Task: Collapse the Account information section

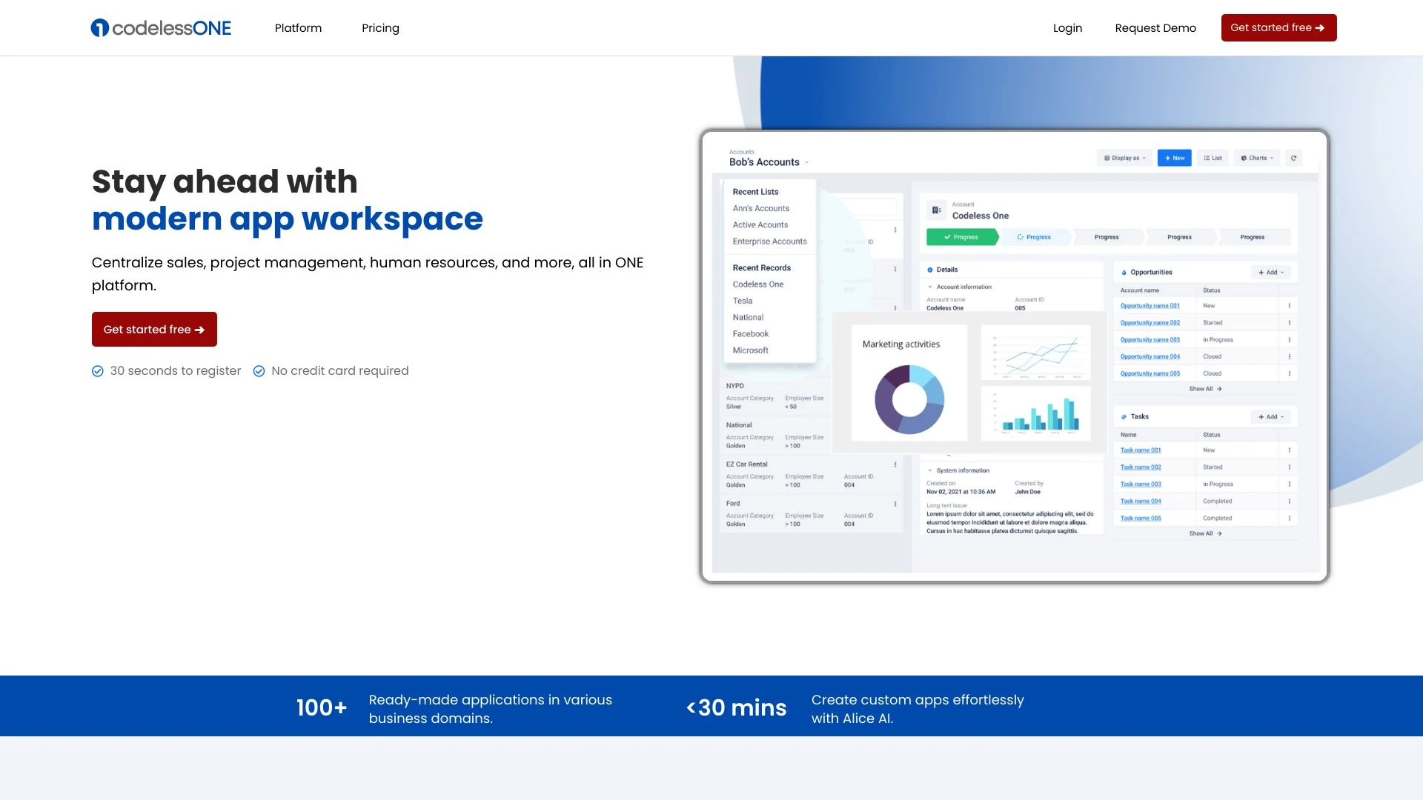Action: tap(930, 287)
